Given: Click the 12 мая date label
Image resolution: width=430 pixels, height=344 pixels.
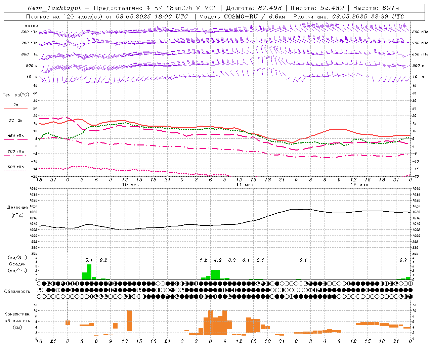Looking at the screenshot, I should point(359,185).
